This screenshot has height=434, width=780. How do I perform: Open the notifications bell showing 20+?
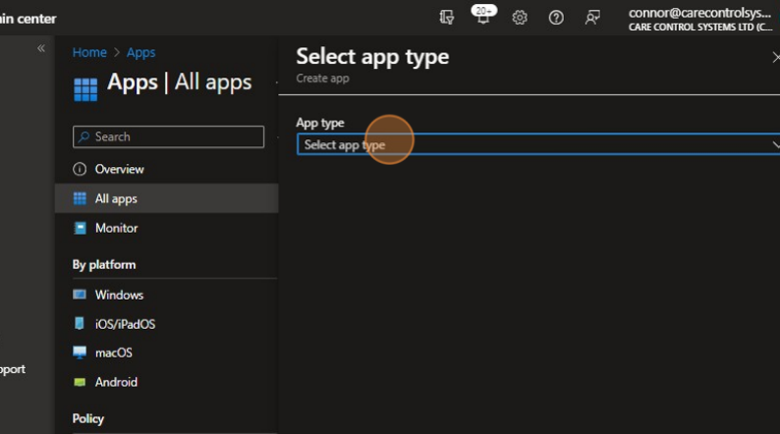tap(483, 18)
